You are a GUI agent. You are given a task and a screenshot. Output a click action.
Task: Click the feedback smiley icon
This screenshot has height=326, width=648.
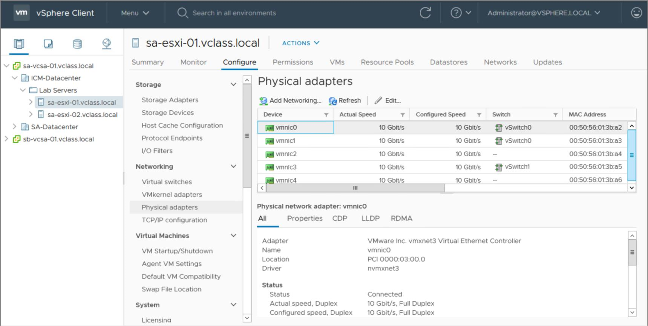click(x=636, y=13)
